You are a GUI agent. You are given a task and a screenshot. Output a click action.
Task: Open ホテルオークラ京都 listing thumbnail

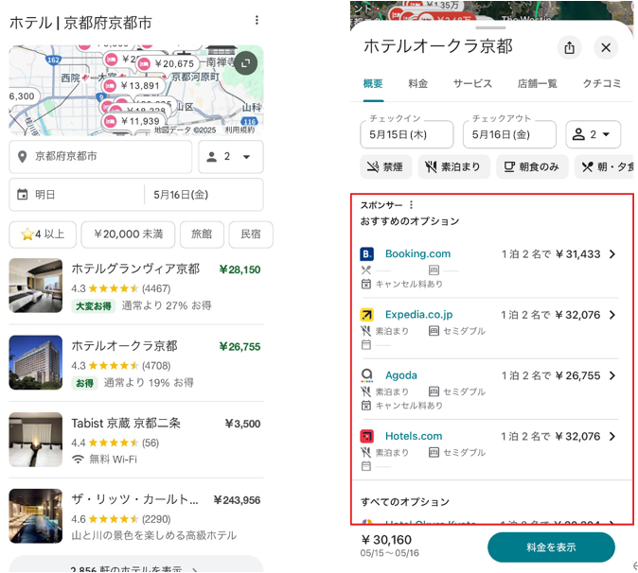click(x=36, y=362)
